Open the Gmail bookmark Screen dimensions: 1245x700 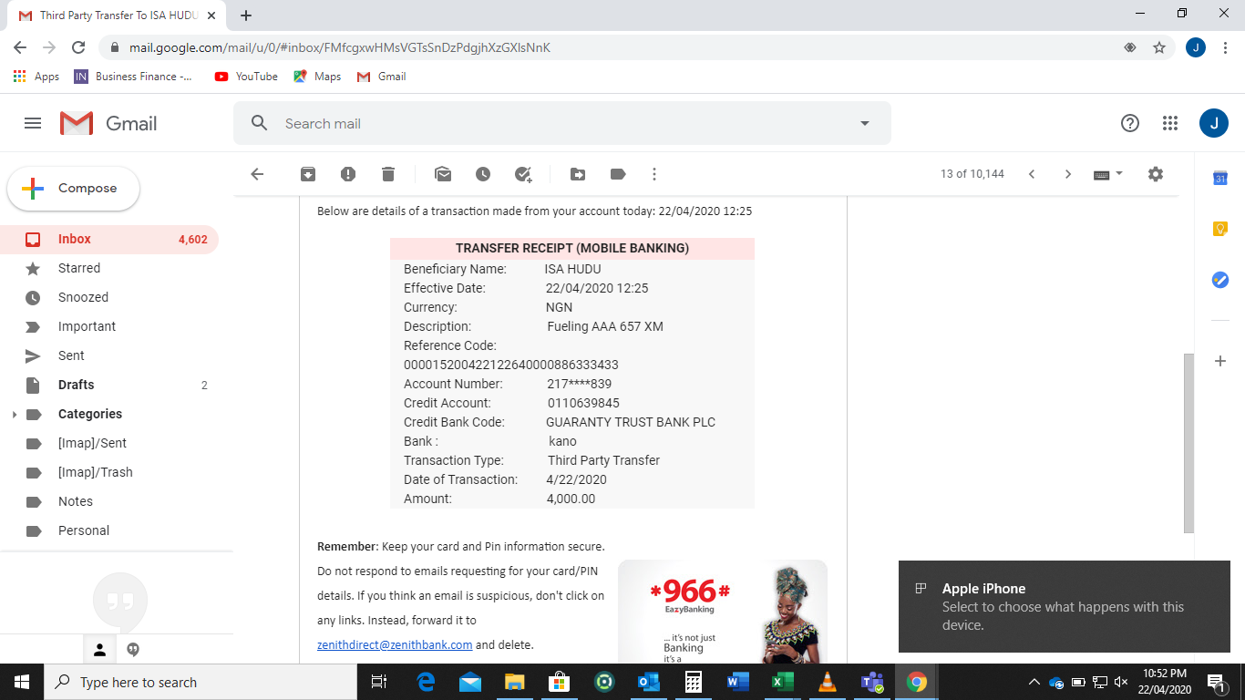(382, 77)
